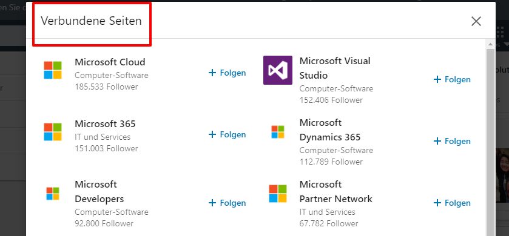Viewport: 509px width, 236px height.
Task: Open the Microsoft Visual Studio title link
Action: pos(335,68)
